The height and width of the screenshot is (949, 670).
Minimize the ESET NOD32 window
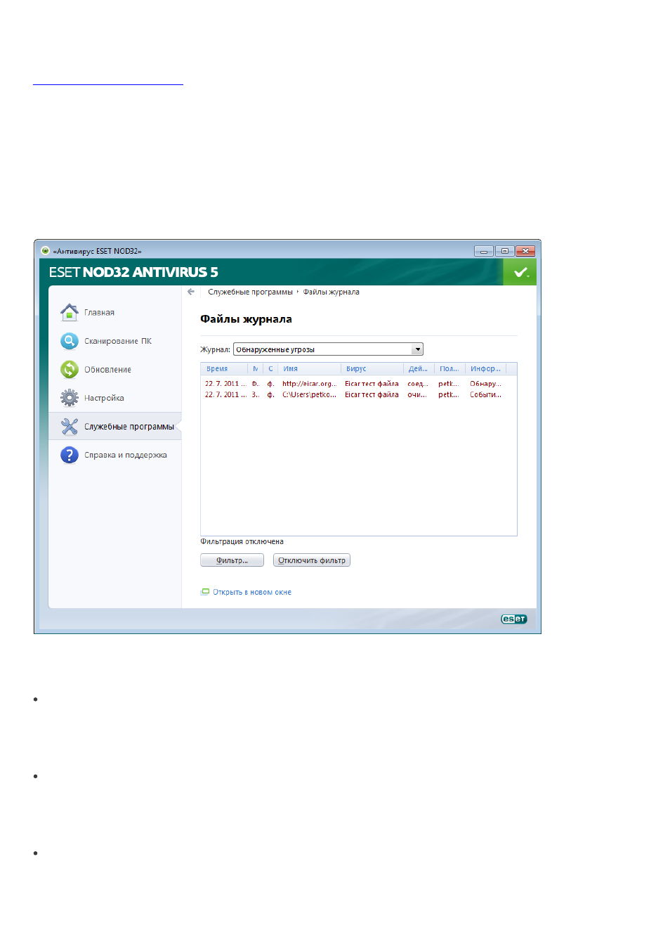484,251
